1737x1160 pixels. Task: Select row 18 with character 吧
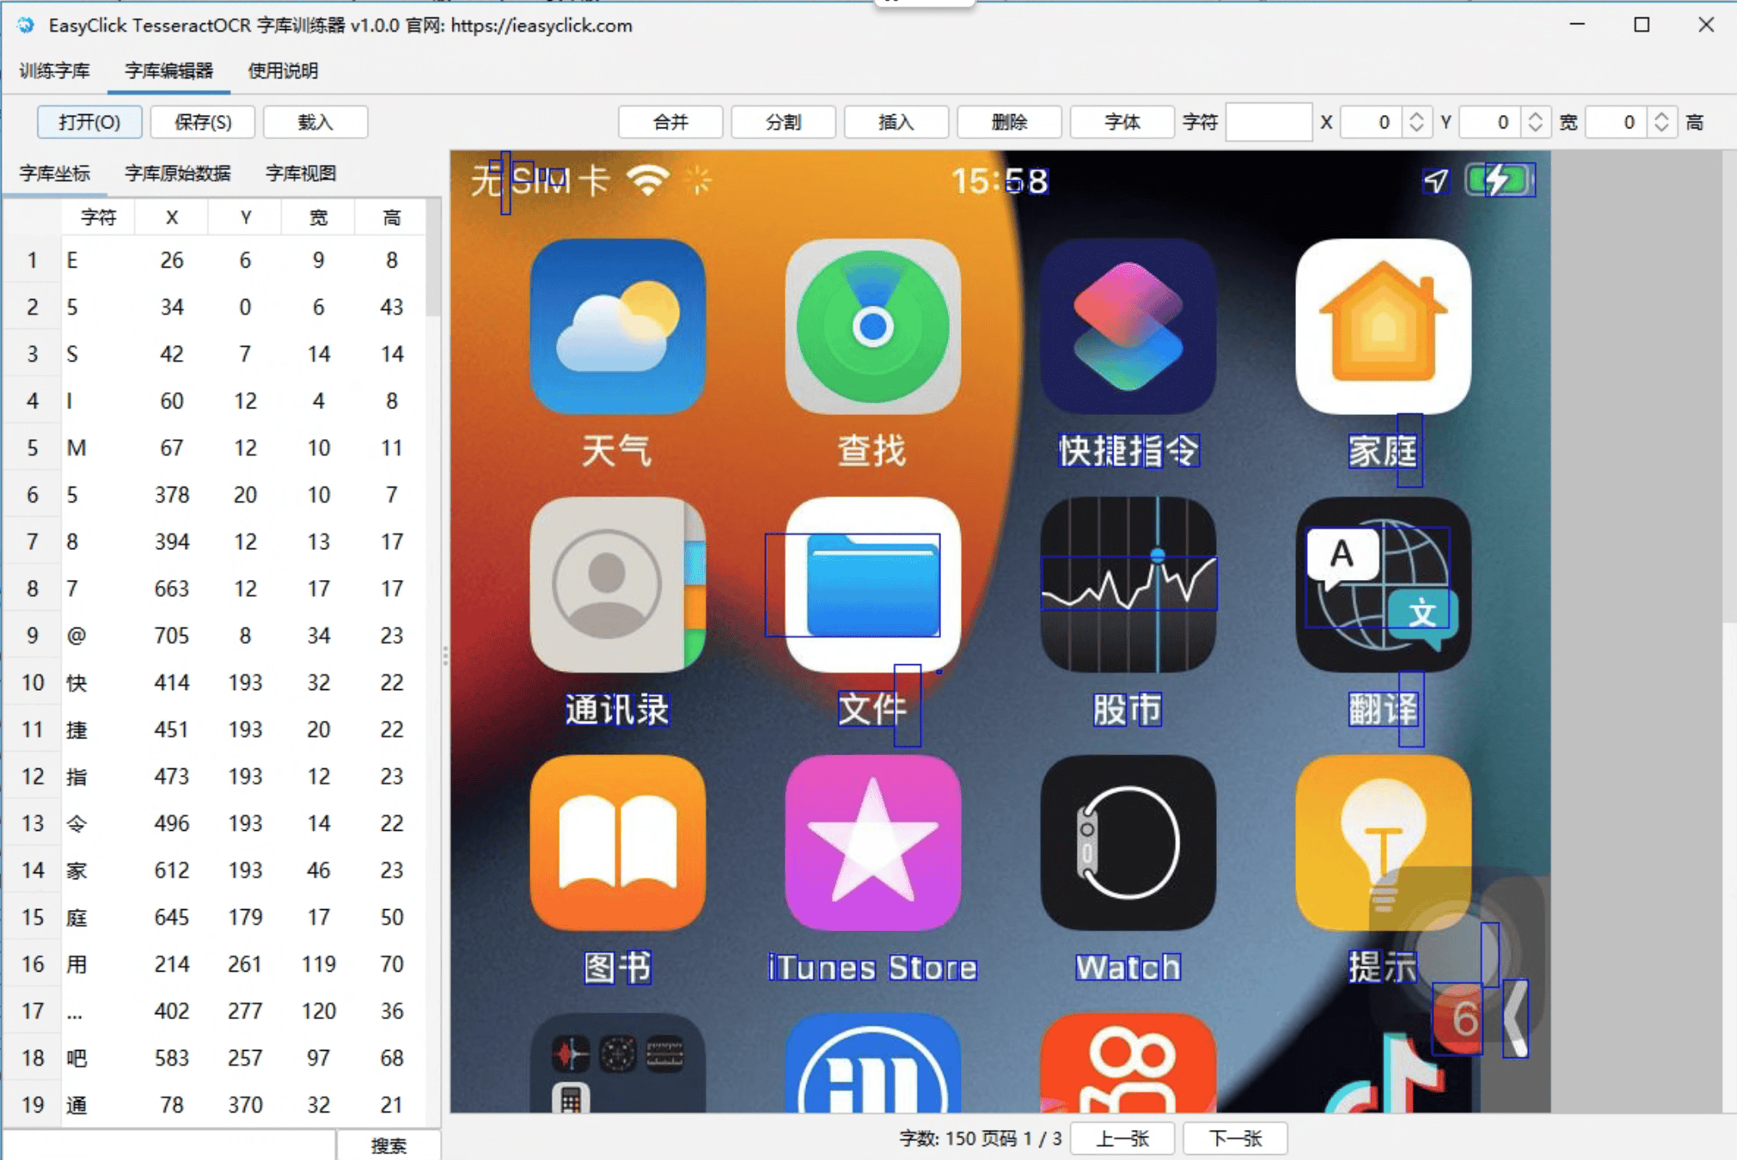215,1058
